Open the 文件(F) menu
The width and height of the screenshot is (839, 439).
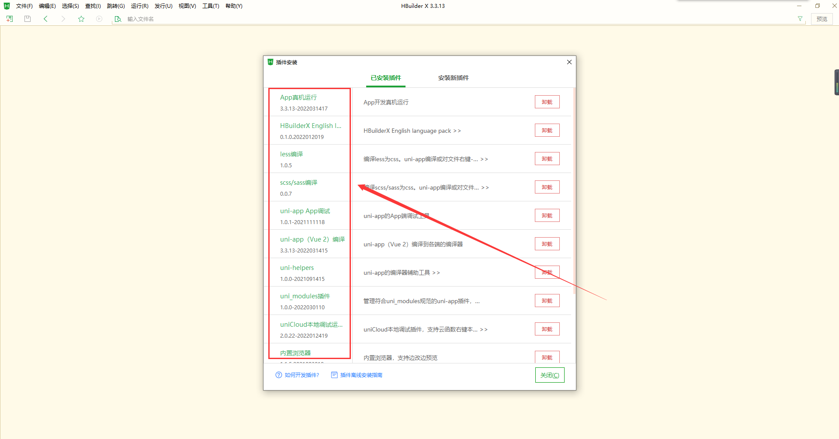[24, 6]
